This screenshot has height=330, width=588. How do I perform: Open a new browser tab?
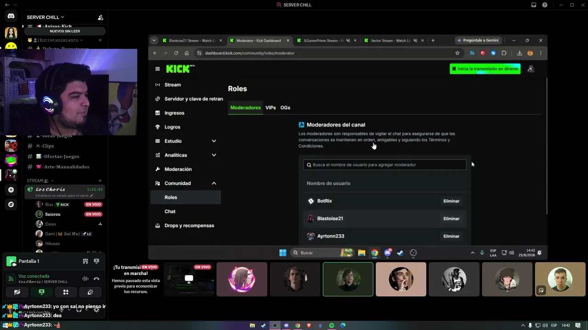[x=433, y=40]
